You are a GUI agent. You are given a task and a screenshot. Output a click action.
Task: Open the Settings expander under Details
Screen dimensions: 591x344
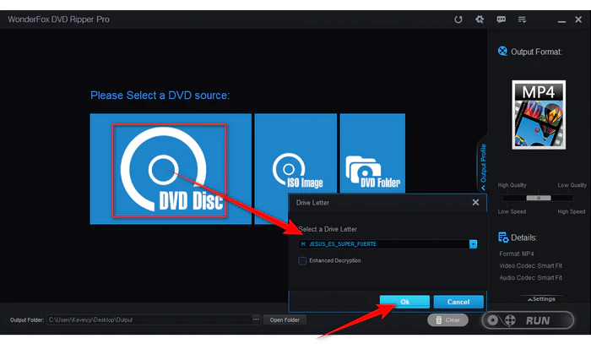541,298
